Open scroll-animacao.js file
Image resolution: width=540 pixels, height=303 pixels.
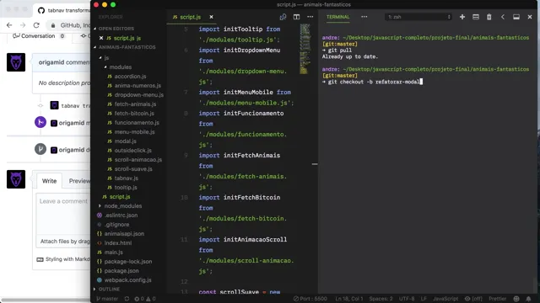tap(138, 160)
